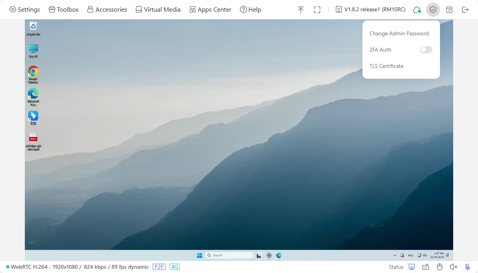478x273 pixels.
Task: Open the history/log clock icon
Action: pos(449,10)
